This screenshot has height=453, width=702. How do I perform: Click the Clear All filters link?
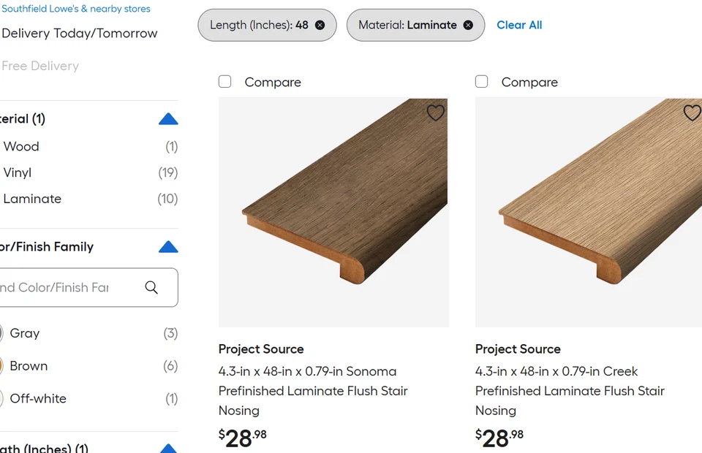(519, 25)
